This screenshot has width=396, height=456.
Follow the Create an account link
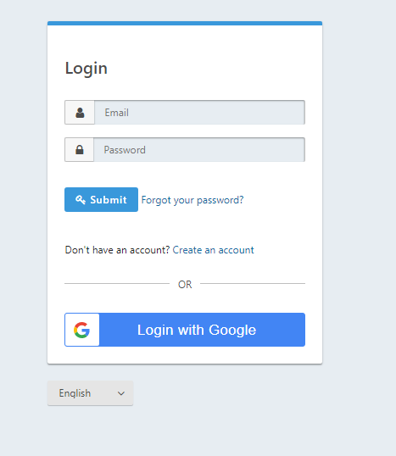point(214,250)
